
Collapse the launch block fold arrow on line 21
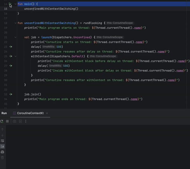[16, 37]
